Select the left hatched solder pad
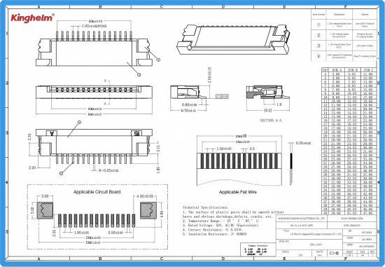This screenshot has width=385, height=267. tap(45, 210)
